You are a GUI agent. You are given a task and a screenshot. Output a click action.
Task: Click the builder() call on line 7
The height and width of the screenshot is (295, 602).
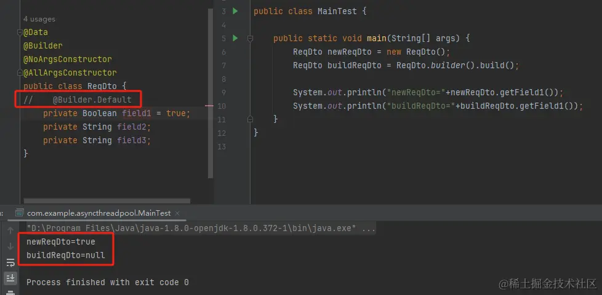452,65
